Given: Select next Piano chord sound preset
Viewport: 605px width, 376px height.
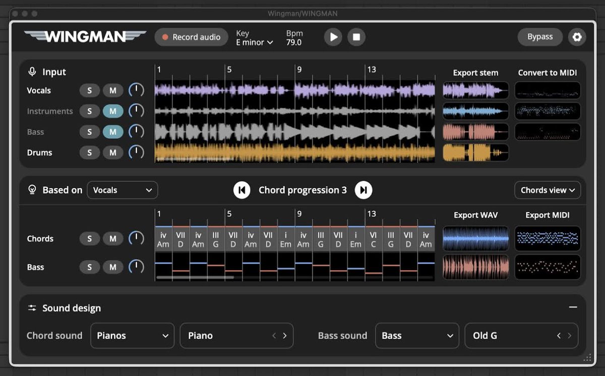Looking at the screenshot, I should [x=285, y=336].
